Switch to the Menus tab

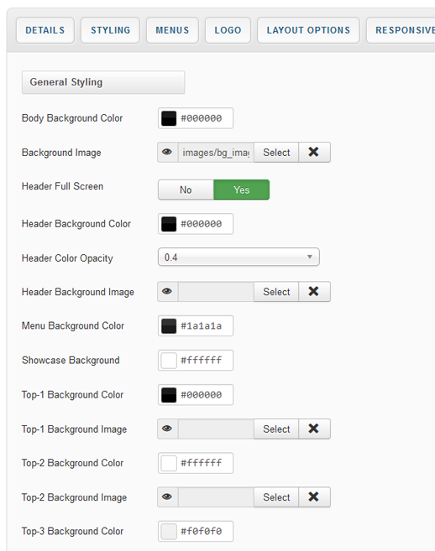[172, 30]
